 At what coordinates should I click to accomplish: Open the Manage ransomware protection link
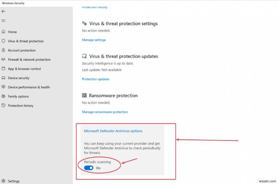click(105, 112)
